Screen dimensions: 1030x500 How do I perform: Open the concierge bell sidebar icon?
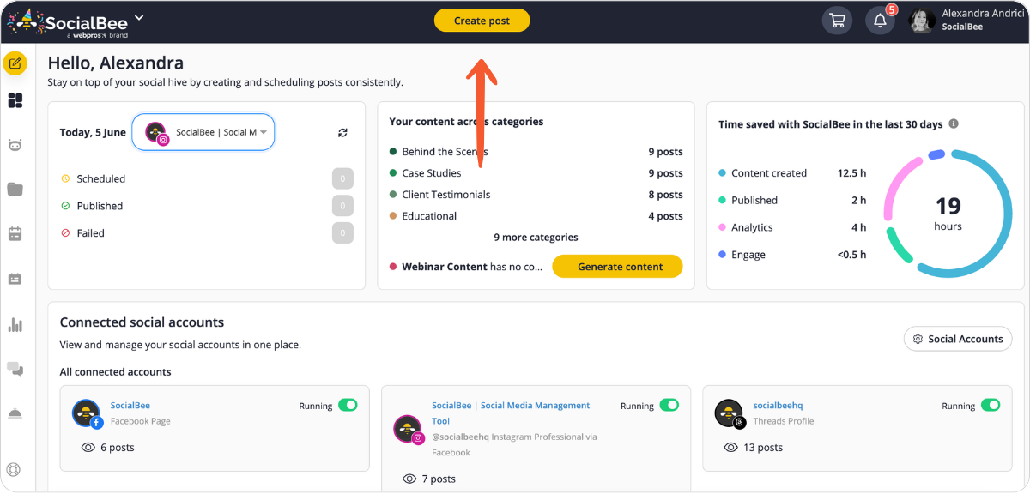coord(15,413)
